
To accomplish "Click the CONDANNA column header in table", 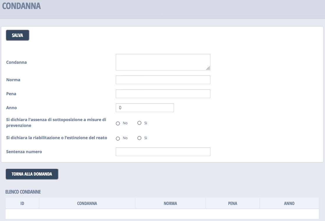I will (x=87, y=204).
